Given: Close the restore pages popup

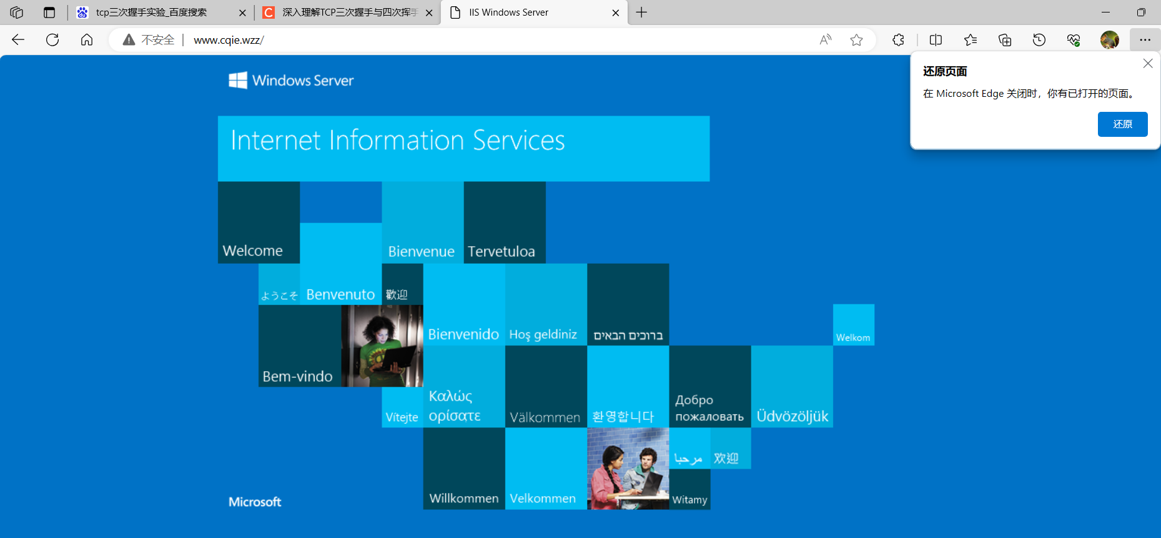Looking at the screenshot, I should pyautogui.click(x=1148, y=63).
